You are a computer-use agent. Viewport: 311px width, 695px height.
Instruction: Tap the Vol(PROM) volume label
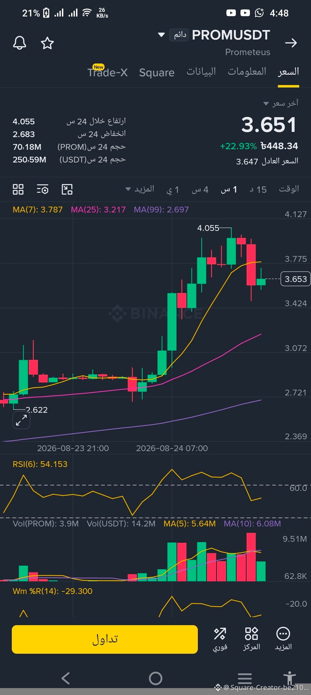(x=45, y=524)
